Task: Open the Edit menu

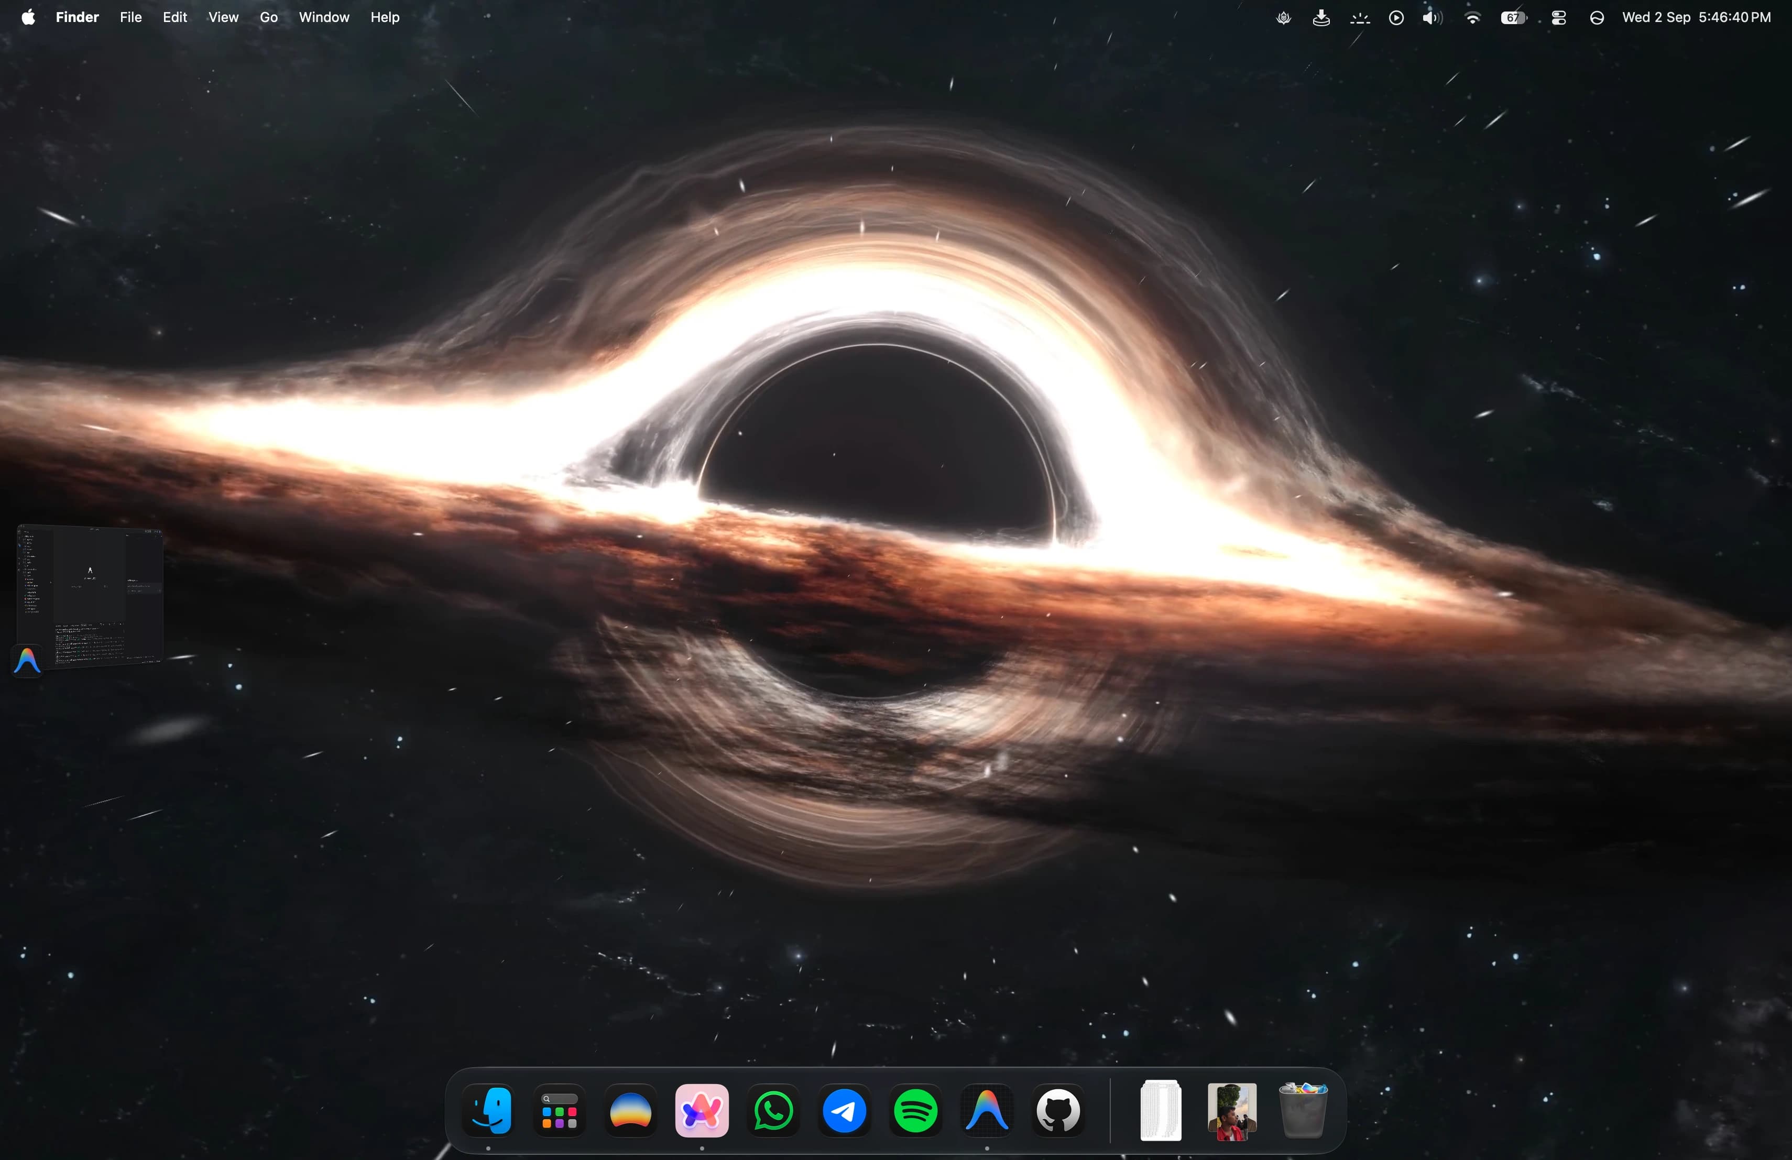Action: click(174, 17)
